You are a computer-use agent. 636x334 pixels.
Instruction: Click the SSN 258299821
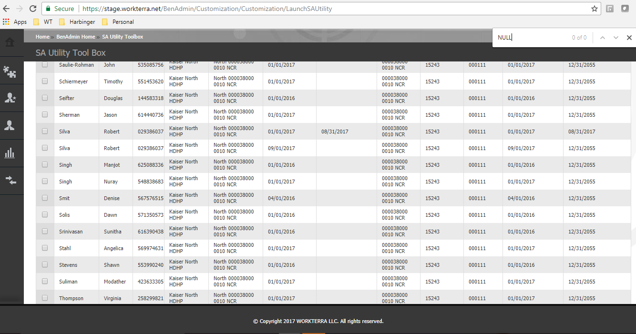coord(151,298)
